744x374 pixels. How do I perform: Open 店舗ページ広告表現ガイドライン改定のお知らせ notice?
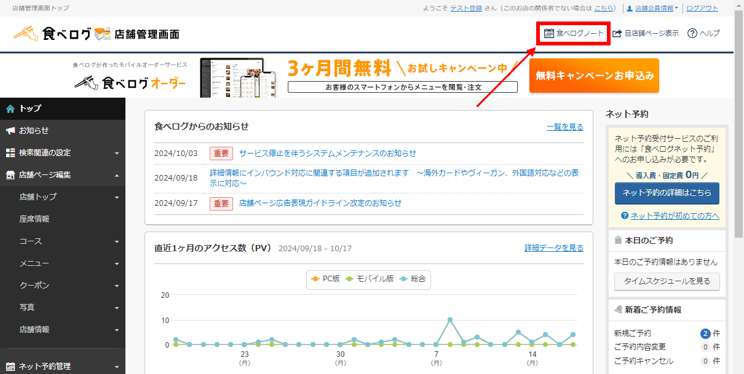(320, 203)
